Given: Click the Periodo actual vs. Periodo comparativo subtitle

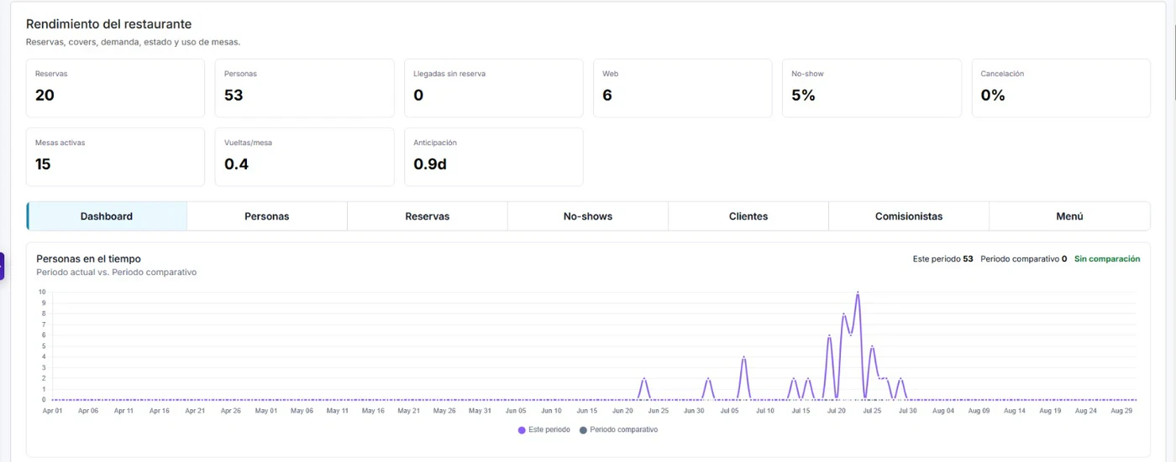Looking at the screenshot, I should 116,273.
